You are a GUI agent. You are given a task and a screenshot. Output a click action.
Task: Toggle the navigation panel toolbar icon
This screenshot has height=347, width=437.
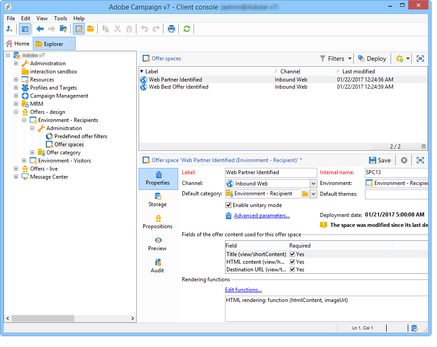25,29
